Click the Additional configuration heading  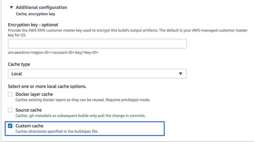coord(41,7)
